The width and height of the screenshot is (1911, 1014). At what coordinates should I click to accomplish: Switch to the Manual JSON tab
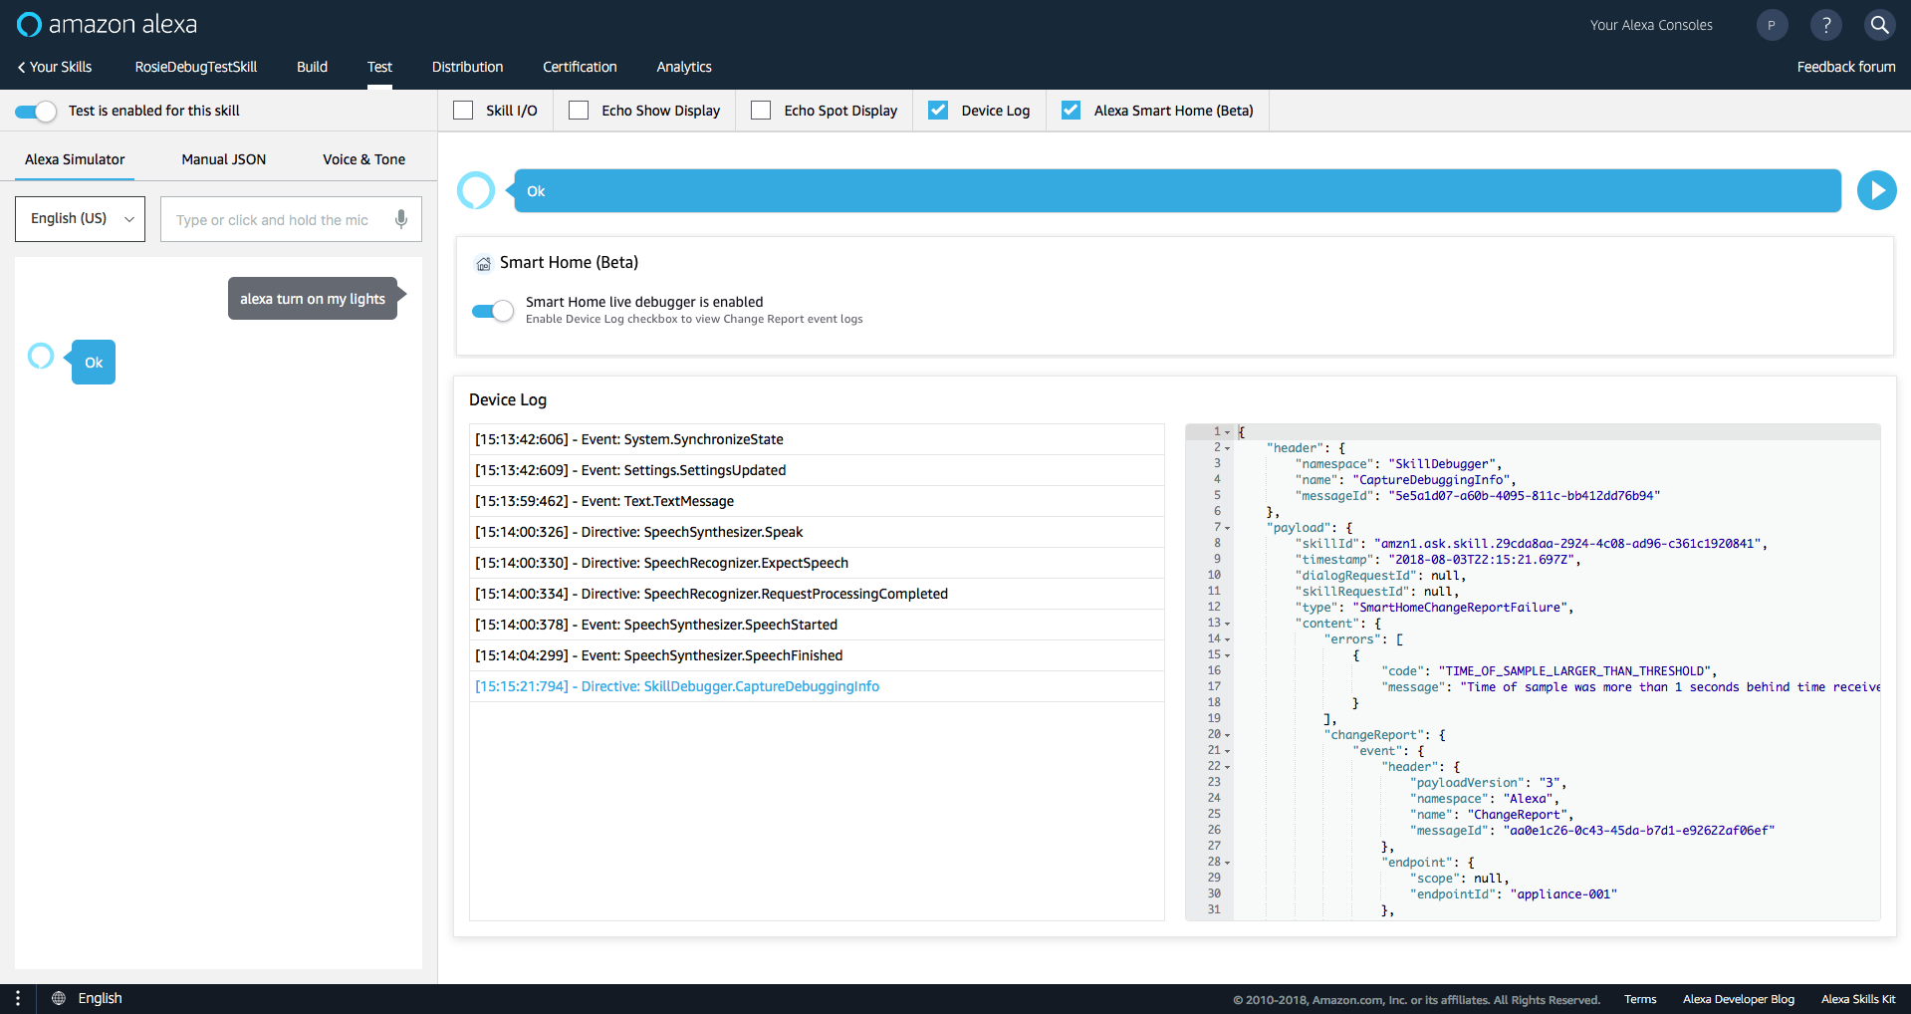point(223,159)
